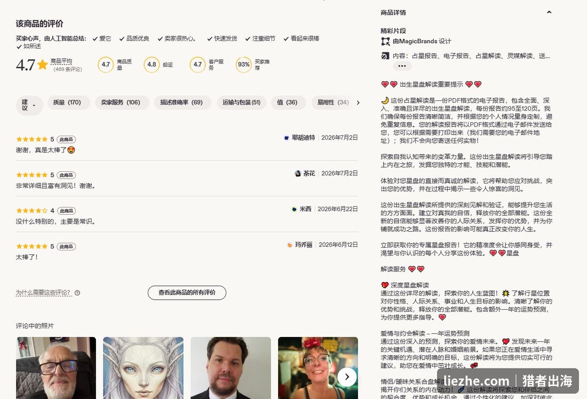The height and width of the screenshot is (399, 587).
Task: Filter reviews by 运输与包装 (51)
Action: [x=241, y=102]
